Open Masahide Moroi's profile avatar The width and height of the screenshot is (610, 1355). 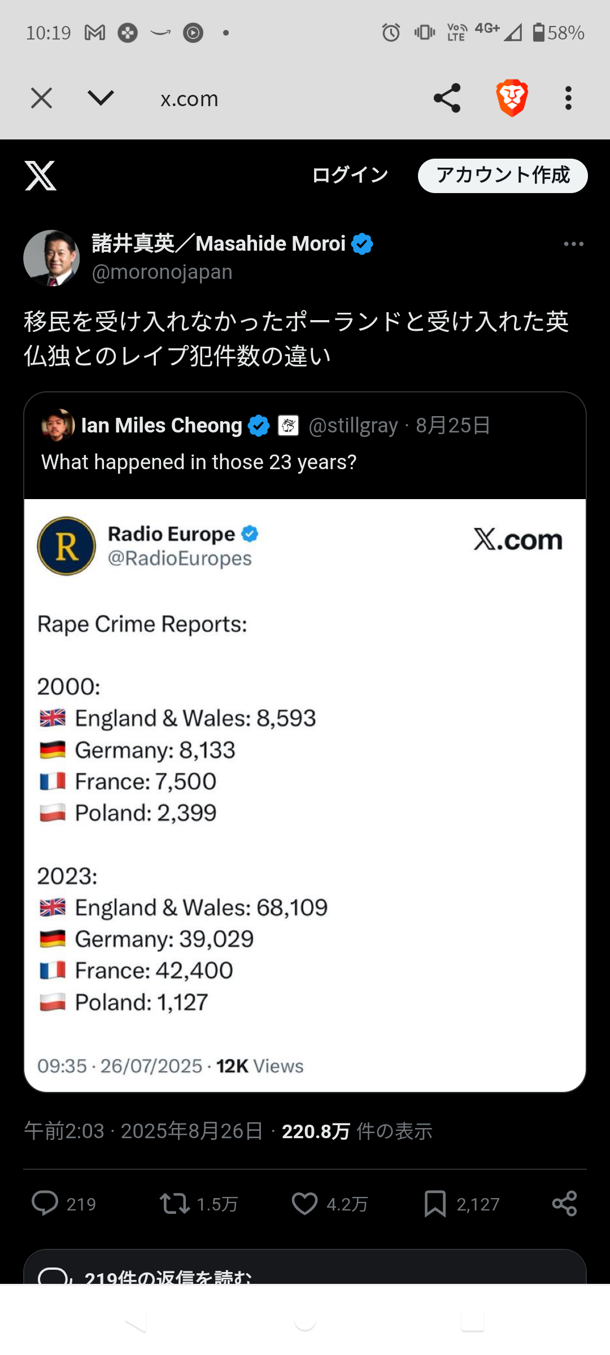[51, 258]
